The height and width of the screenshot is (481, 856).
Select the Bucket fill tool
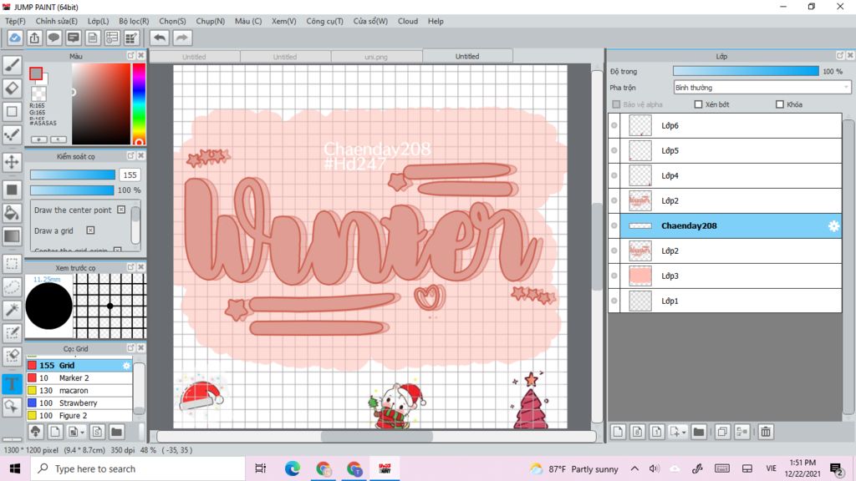click(12, 213)
